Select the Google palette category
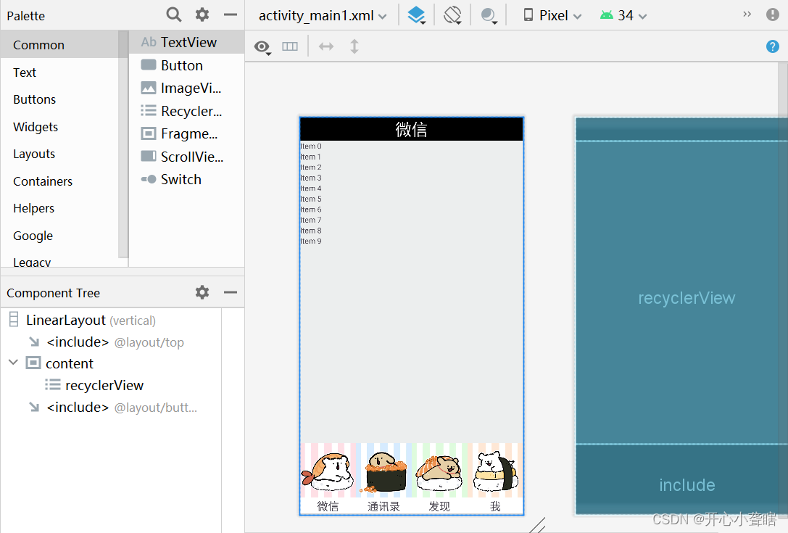The image size is (788, 533). point(59,236)
